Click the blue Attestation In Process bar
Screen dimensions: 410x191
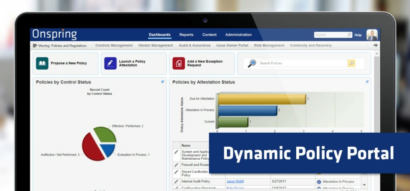pyautogui.click(x=247, y=111)
